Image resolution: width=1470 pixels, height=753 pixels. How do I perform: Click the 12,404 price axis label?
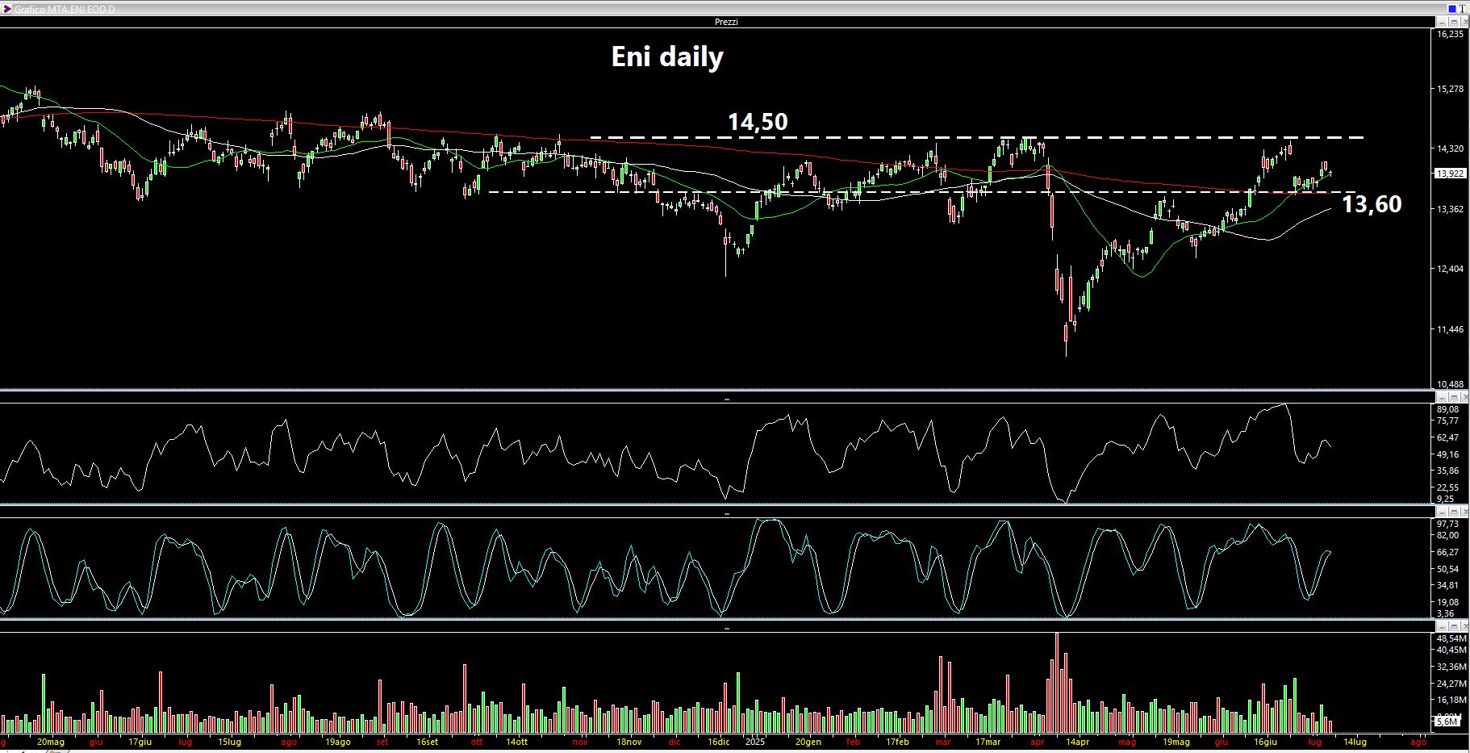click(1450, 269)
